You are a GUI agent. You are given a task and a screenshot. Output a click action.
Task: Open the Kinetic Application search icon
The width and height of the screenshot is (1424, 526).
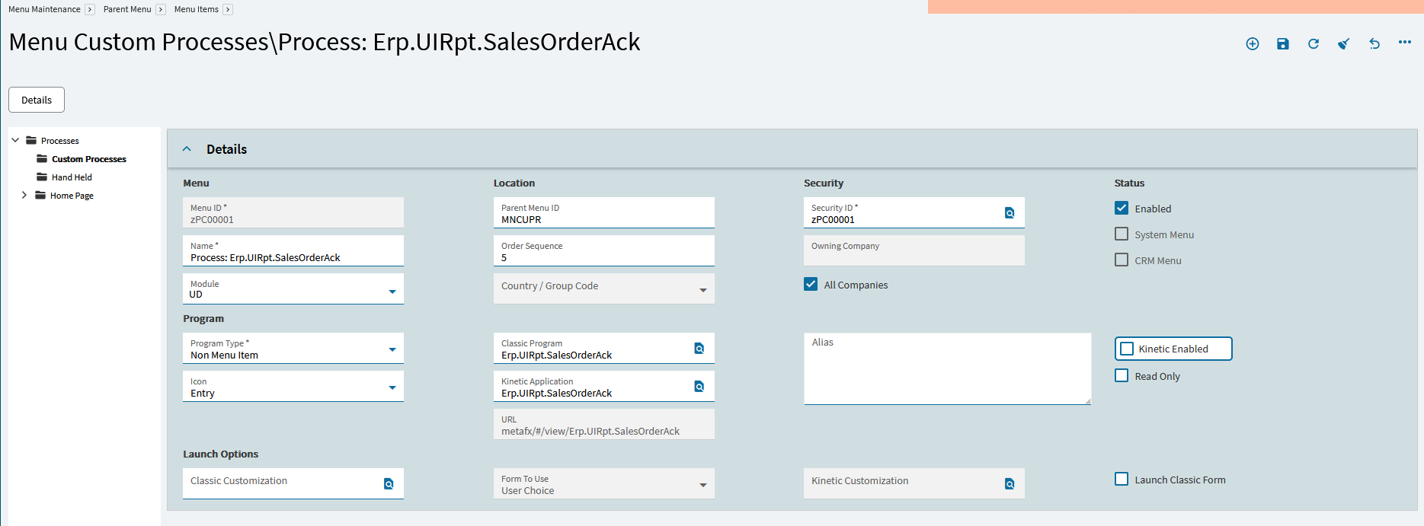click(699, 387)
